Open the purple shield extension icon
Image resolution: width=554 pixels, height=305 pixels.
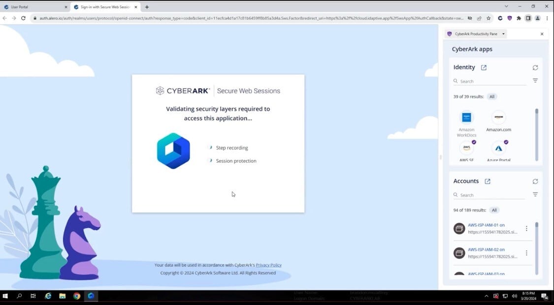(x=510, y=18)
